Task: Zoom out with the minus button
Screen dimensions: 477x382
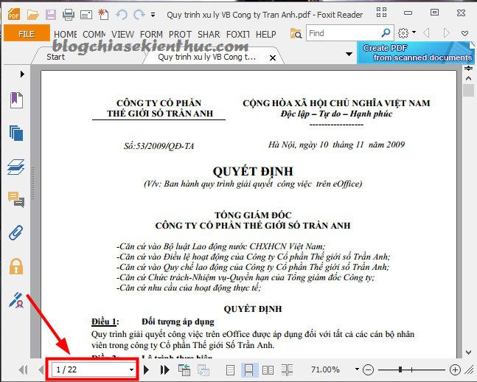Action: click(x=369, y=369)
